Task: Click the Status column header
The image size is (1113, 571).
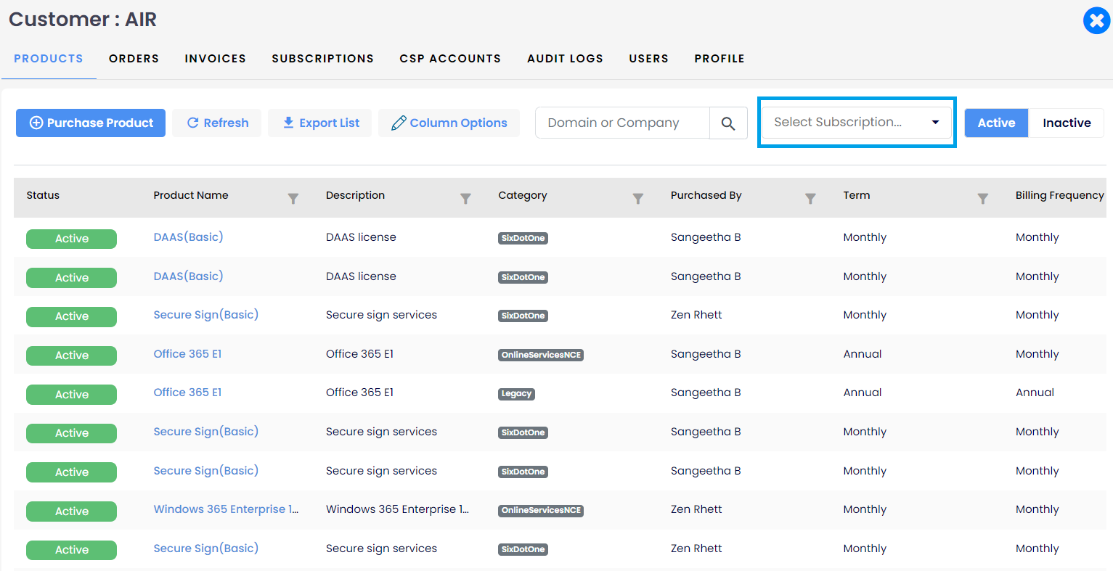Action: [x=43, y=195]
